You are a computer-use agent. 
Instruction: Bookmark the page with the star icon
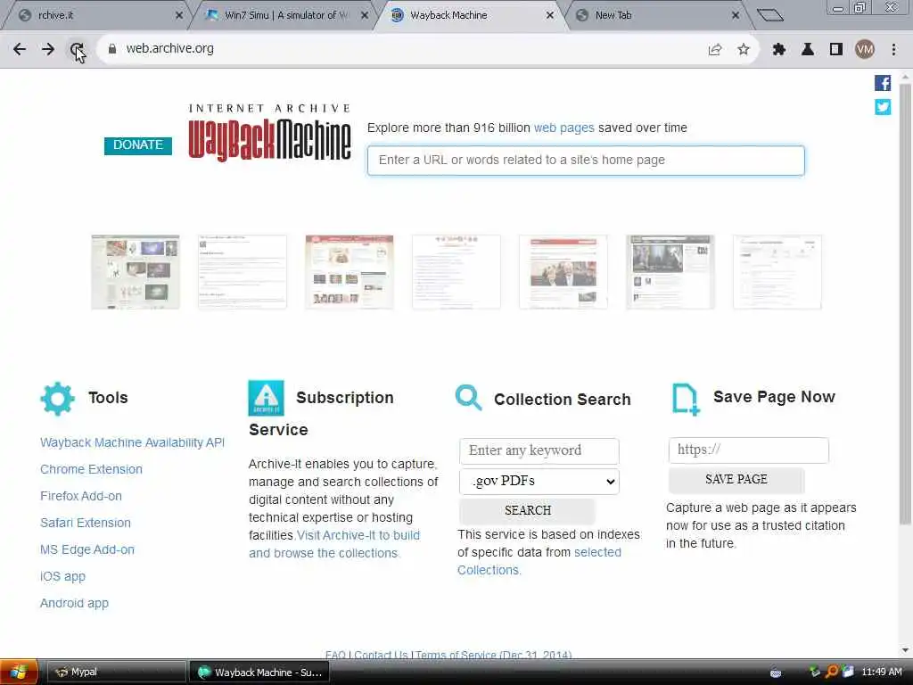click(x=744, y=50)
